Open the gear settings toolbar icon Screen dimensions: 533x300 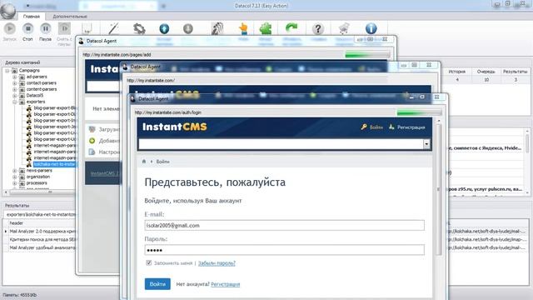139,29
